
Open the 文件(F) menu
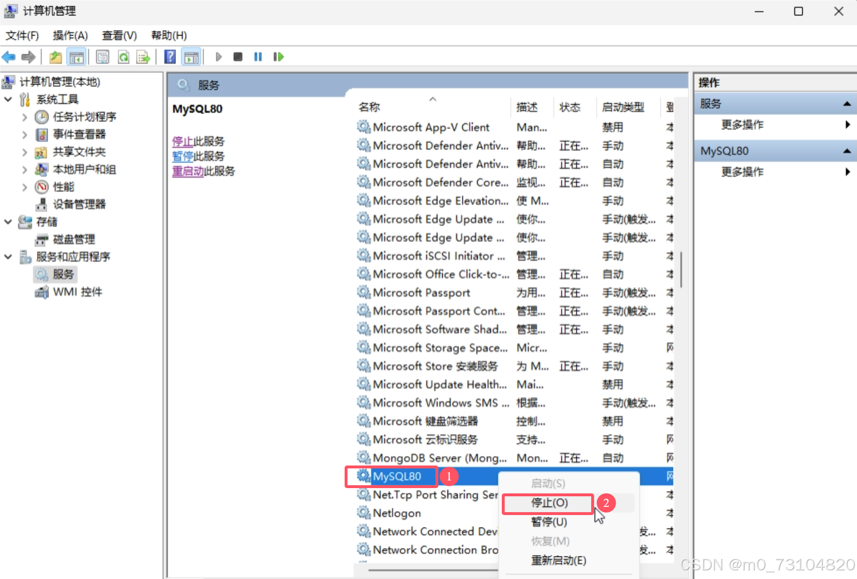click(x=22, y=36)
